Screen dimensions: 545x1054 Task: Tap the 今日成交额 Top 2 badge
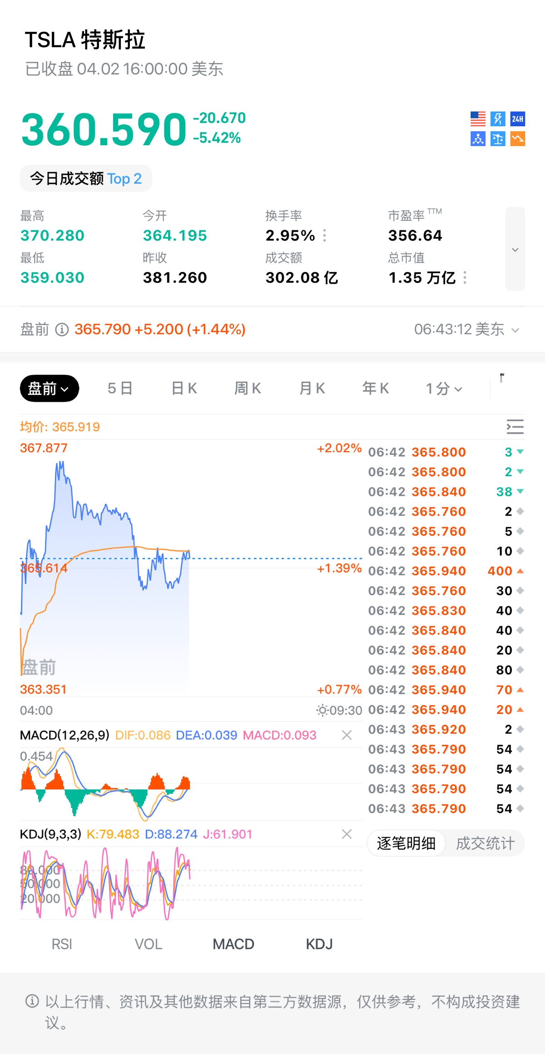coord(86,178)
